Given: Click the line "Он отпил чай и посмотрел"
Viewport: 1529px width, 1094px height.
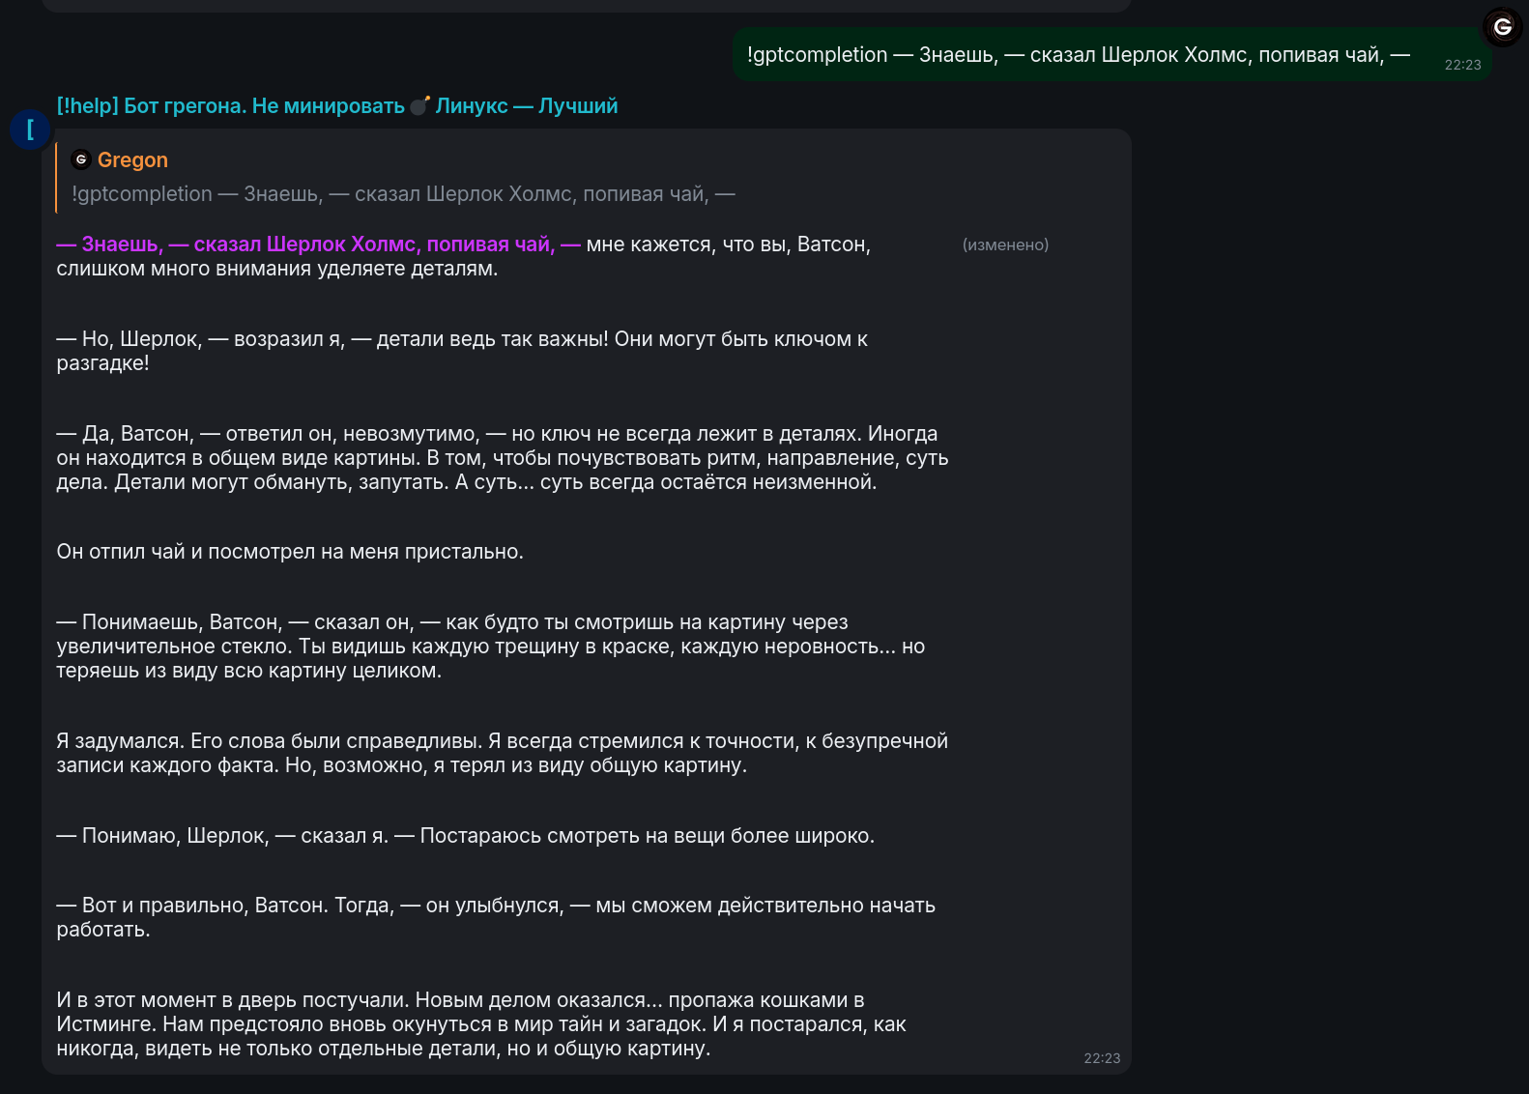Looking at the screenshot, I should click(x=290, y=552).
